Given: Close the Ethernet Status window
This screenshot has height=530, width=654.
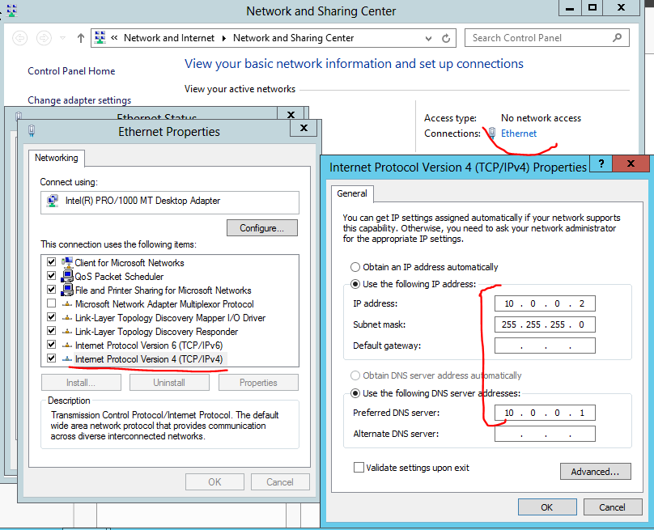Looking at the screenshot, I should [x=291, y=113].
